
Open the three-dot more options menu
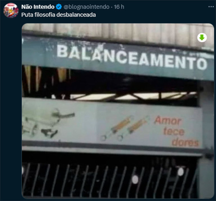click(x=211, y=6)
